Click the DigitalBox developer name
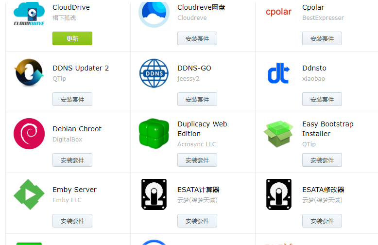The width and height of the screenshot is (378, 245). 67,140
